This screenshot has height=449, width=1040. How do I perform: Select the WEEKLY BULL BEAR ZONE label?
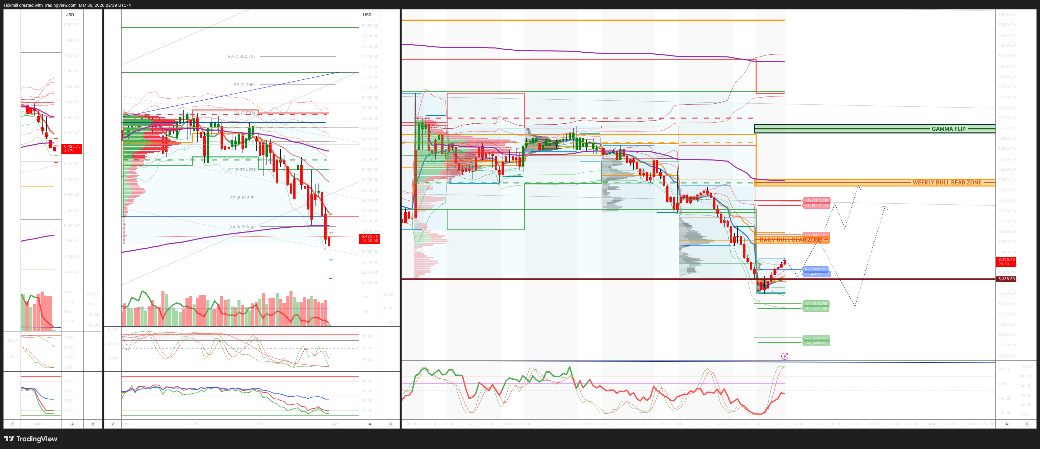tap(947, 182)
